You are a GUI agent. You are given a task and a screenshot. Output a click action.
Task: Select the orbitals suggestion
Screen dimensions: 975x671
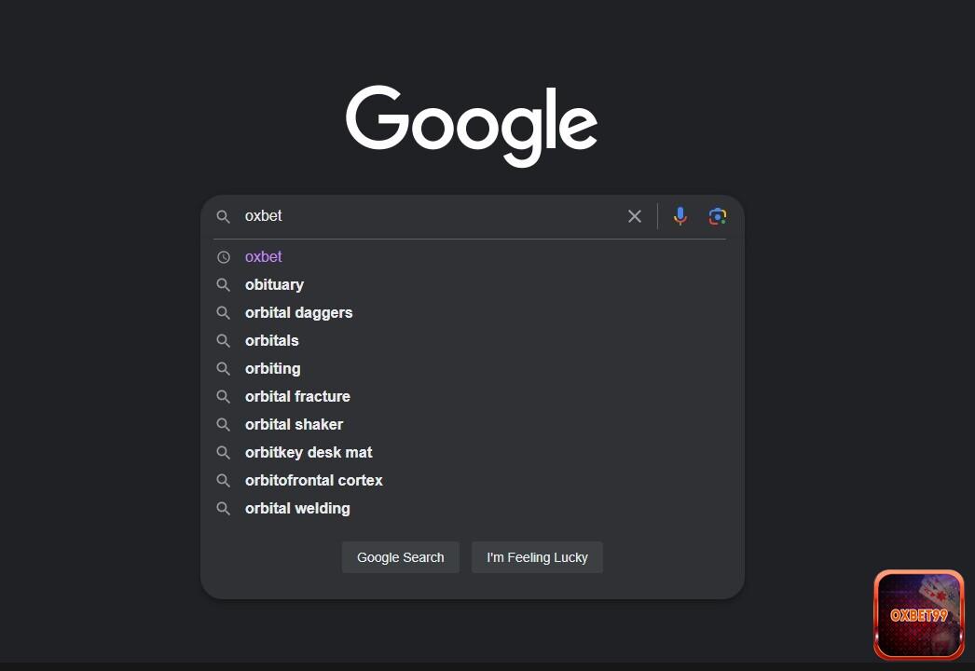[x=271, y=340]
